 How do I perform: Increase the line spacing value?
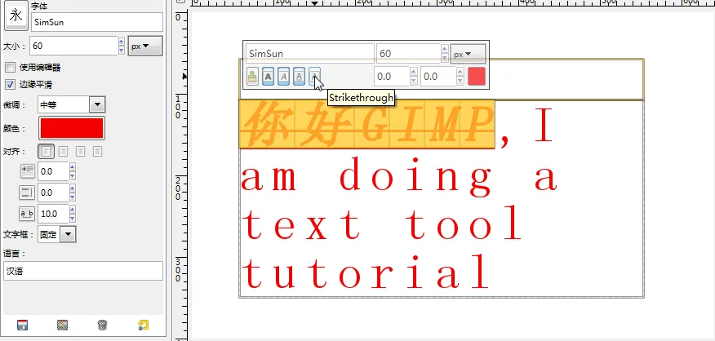point(73,188)
